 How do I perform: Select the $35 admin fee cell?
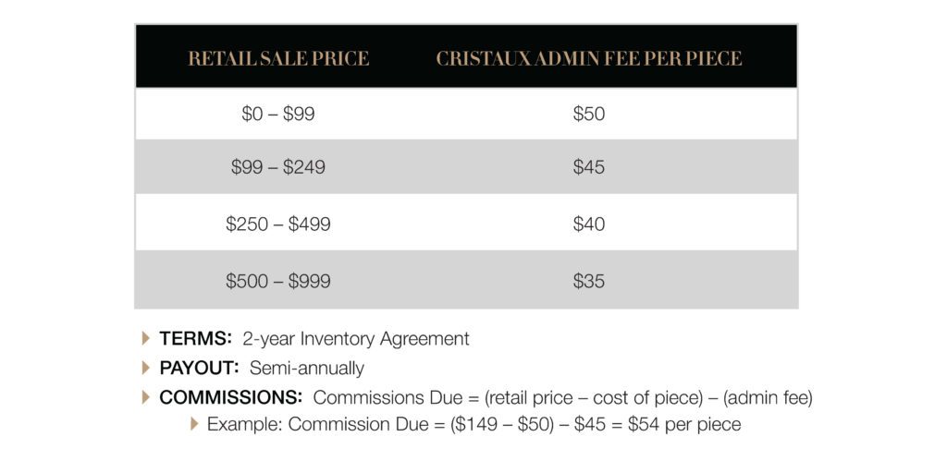[589, 281]
